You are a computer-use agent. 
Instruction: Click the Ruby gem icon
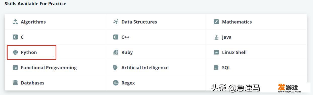116,52
